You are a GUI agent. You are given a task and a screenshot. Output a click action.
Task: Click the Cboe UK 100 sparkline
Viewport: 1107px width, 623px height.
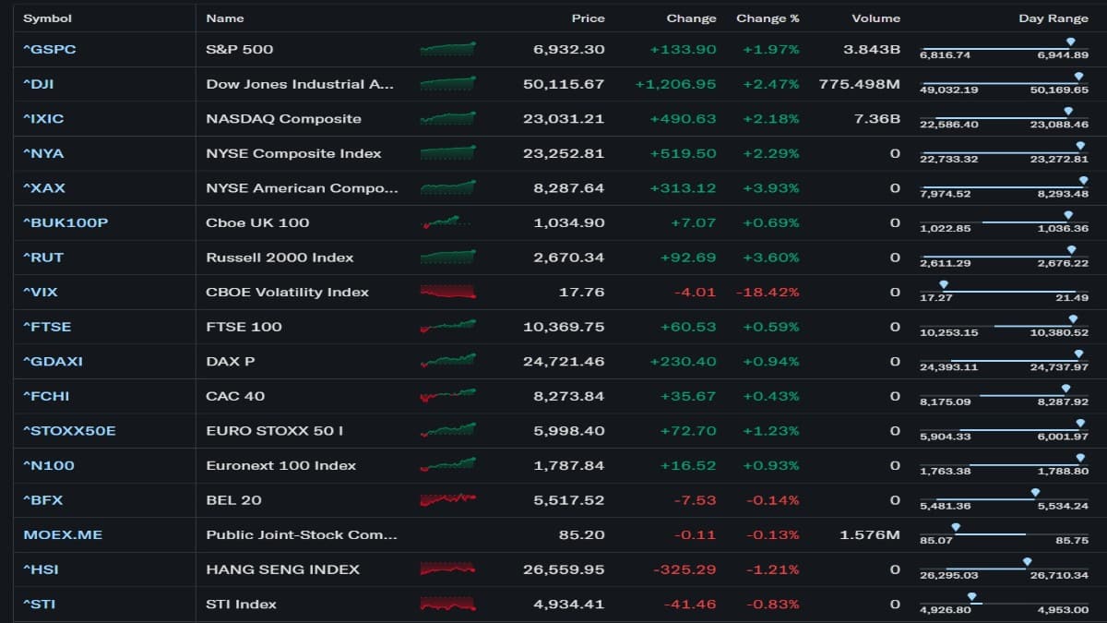[446, 222]
